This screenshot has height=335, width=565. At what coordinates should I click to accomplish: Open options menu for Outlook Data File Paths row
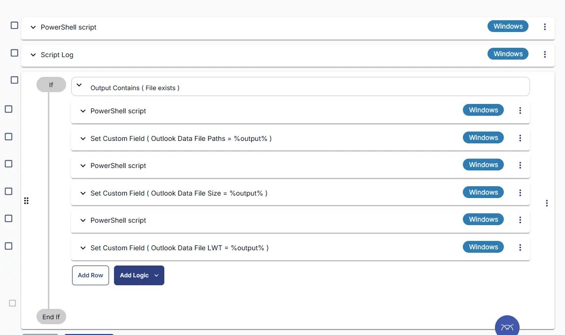pyautogui.click(x=520, y=138)
